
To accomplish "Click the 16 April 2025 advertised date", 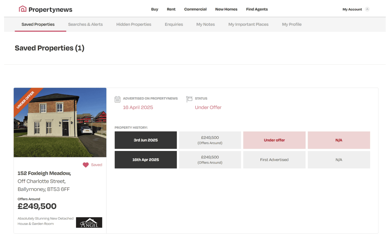I will 138,108.
